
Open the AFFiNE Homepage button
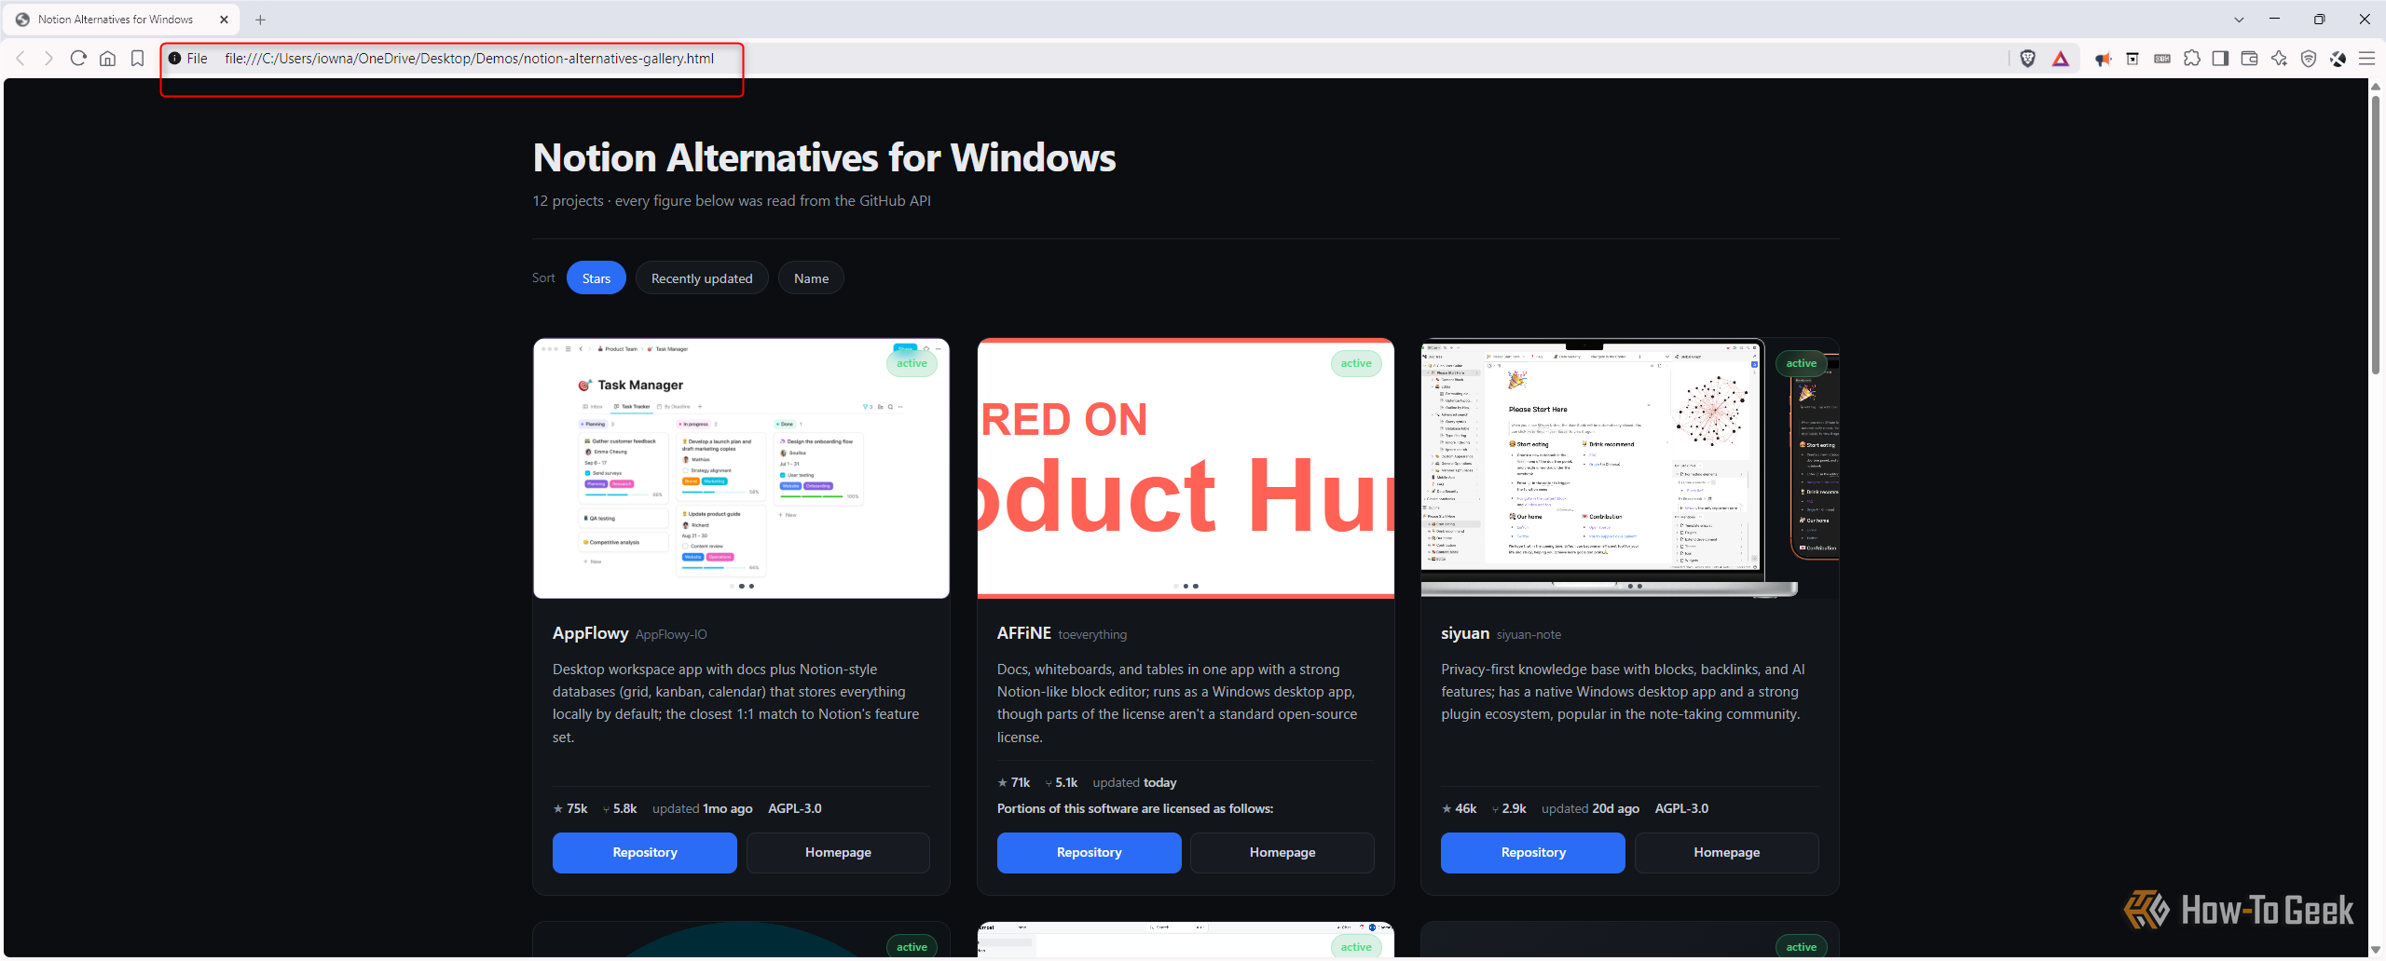(x=1282, y=852)
